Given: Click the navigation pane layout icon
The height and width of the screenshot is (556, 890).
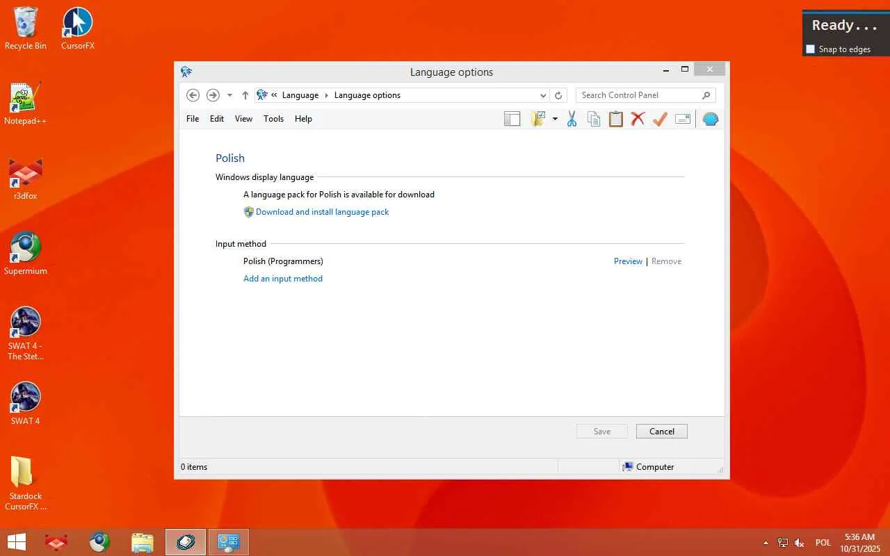Looking at the screenshot, I should click(512, 119).
